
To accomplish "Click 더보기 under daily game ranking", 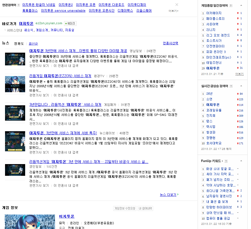I will click(x=239, y=74).
